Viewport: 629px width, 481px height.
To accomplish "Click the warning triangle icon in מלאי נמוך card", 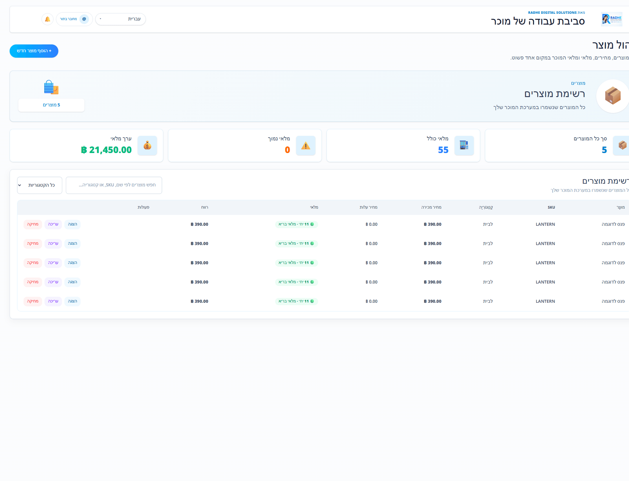I will pos(306,145).
